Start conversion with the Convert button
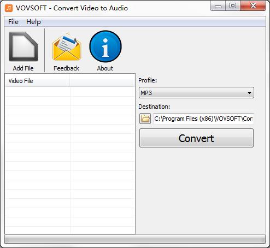Viewport: 270px width, 248px height. 196,138
